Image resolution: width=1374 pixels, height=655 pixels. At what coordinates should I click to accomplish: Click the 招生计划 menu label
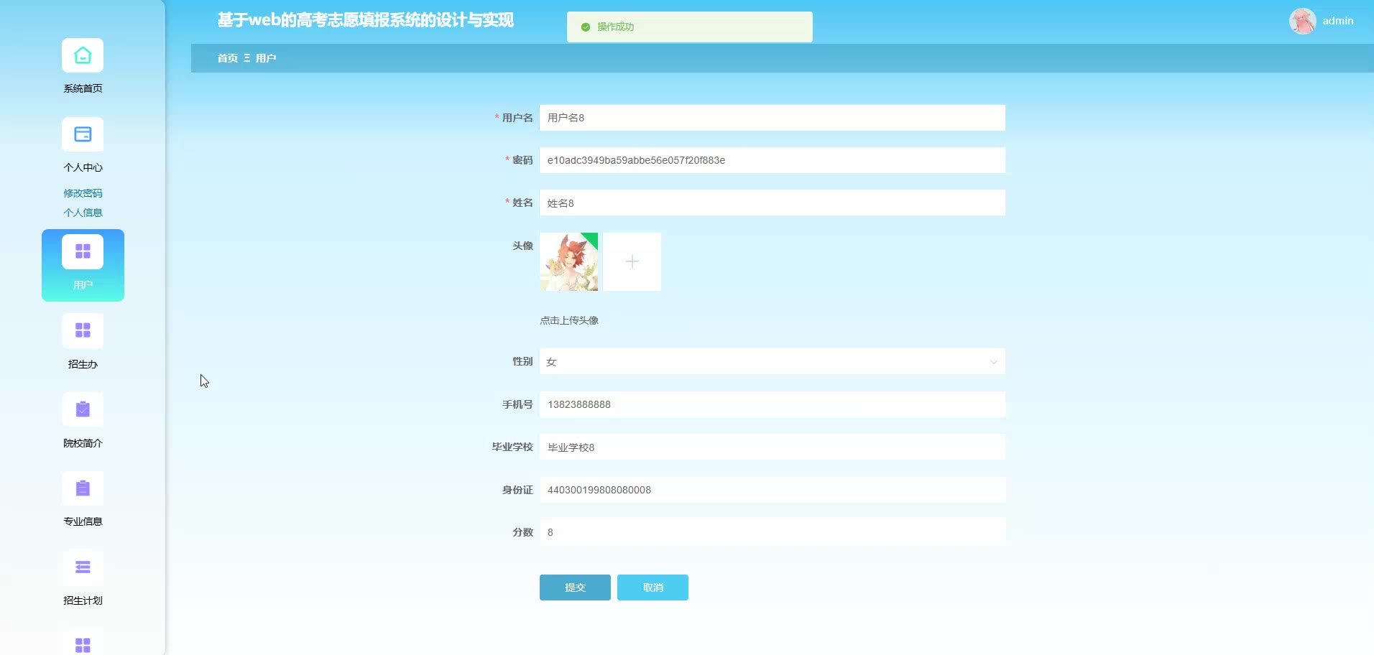(83, 600)
